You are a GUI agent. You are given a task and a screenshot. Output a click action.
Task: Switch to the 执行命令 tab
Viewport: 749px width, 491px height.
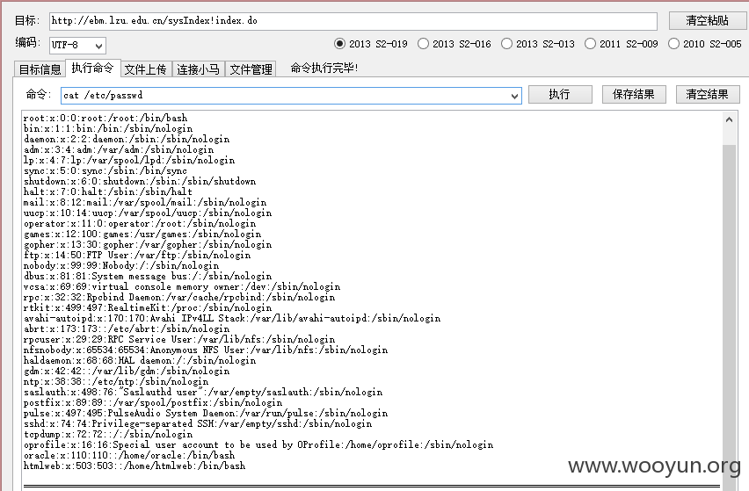point(92,68)
